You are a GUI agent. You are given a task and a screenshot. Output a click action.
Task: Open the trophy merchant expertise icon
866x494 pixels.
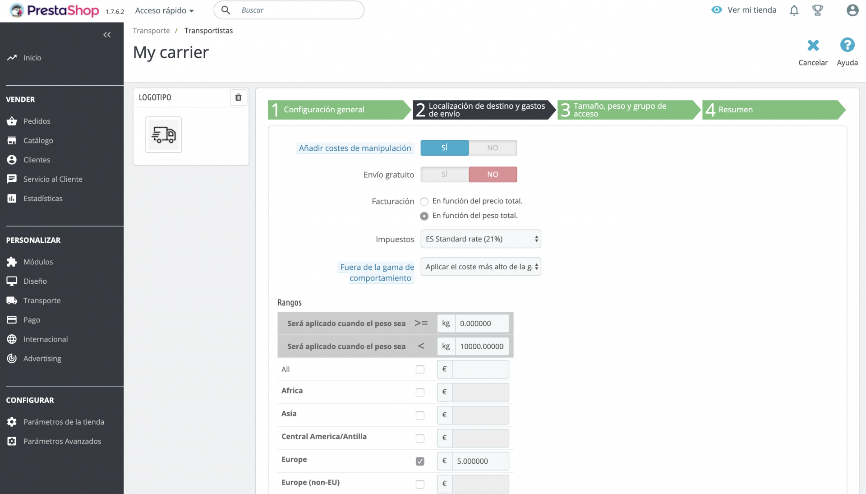[x=817, y=10]
